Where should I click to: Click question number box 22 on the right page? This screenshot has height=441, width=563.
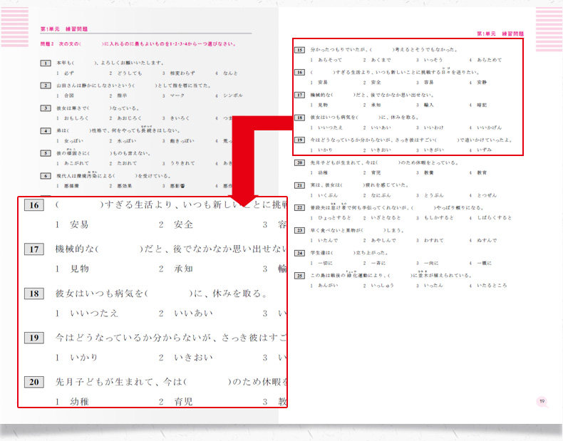(299, 208)
